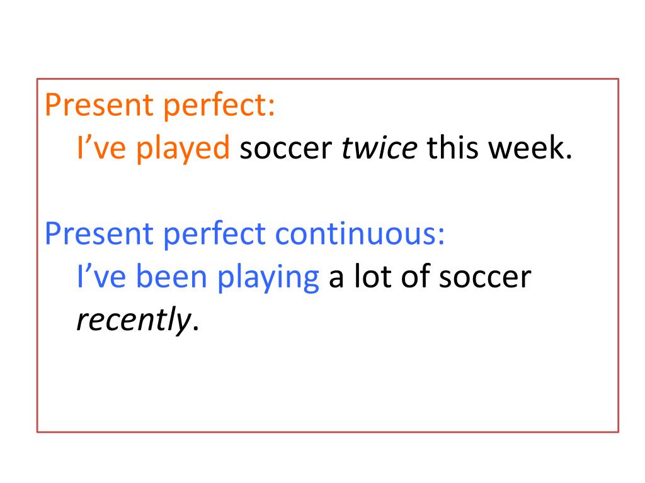Click the orange word 'played'
This screenshot has width=645, height=483.
click(183, 148)
